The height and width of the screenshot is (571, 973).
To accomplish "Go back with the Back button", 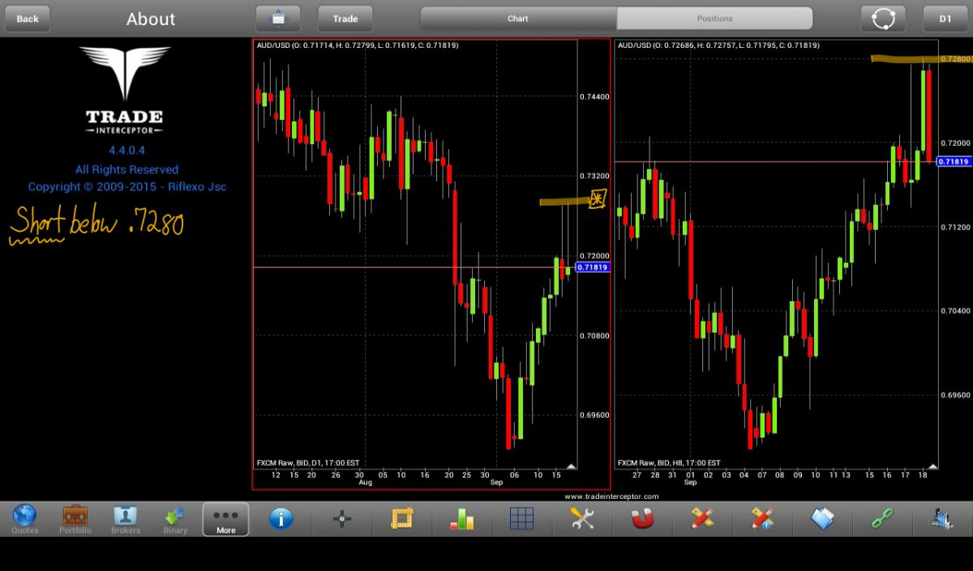I will [28, 19].
